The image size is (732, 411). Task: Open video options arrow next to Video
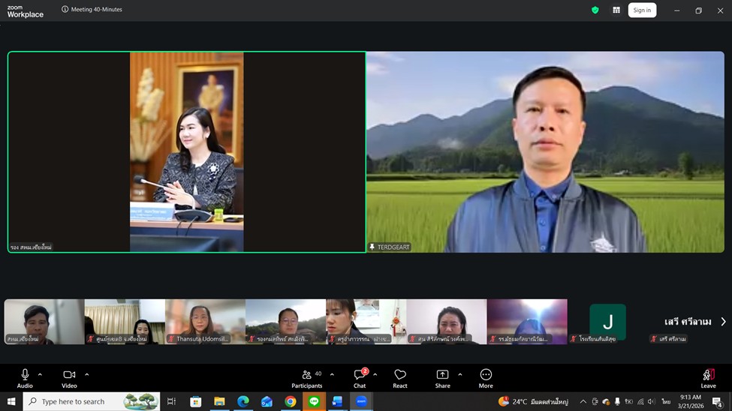coord(87,374)
